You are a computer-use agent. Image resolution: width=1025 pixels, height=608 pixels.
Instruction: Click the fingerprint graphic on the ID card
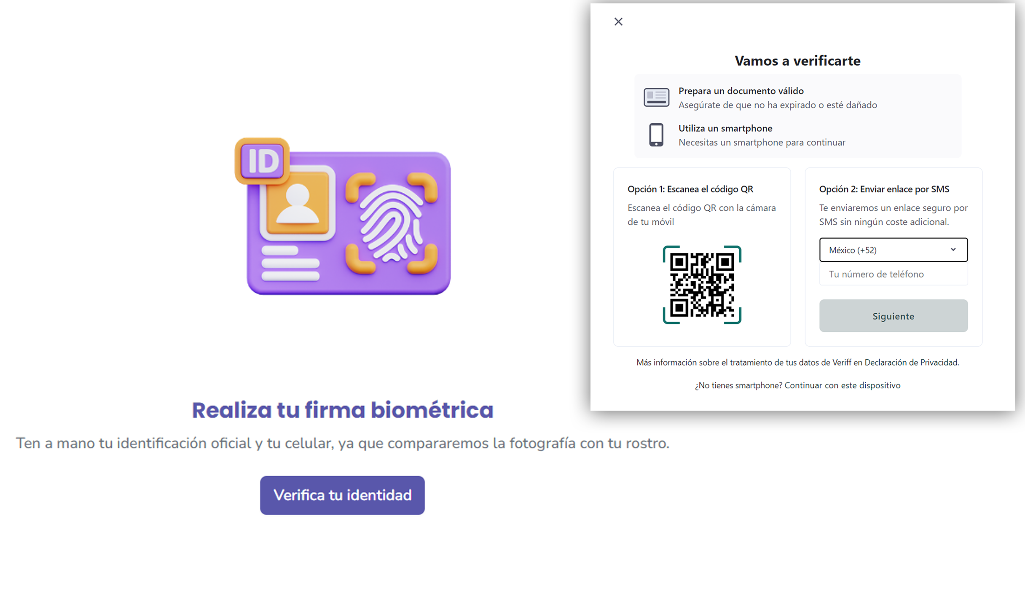coord(391,223)
